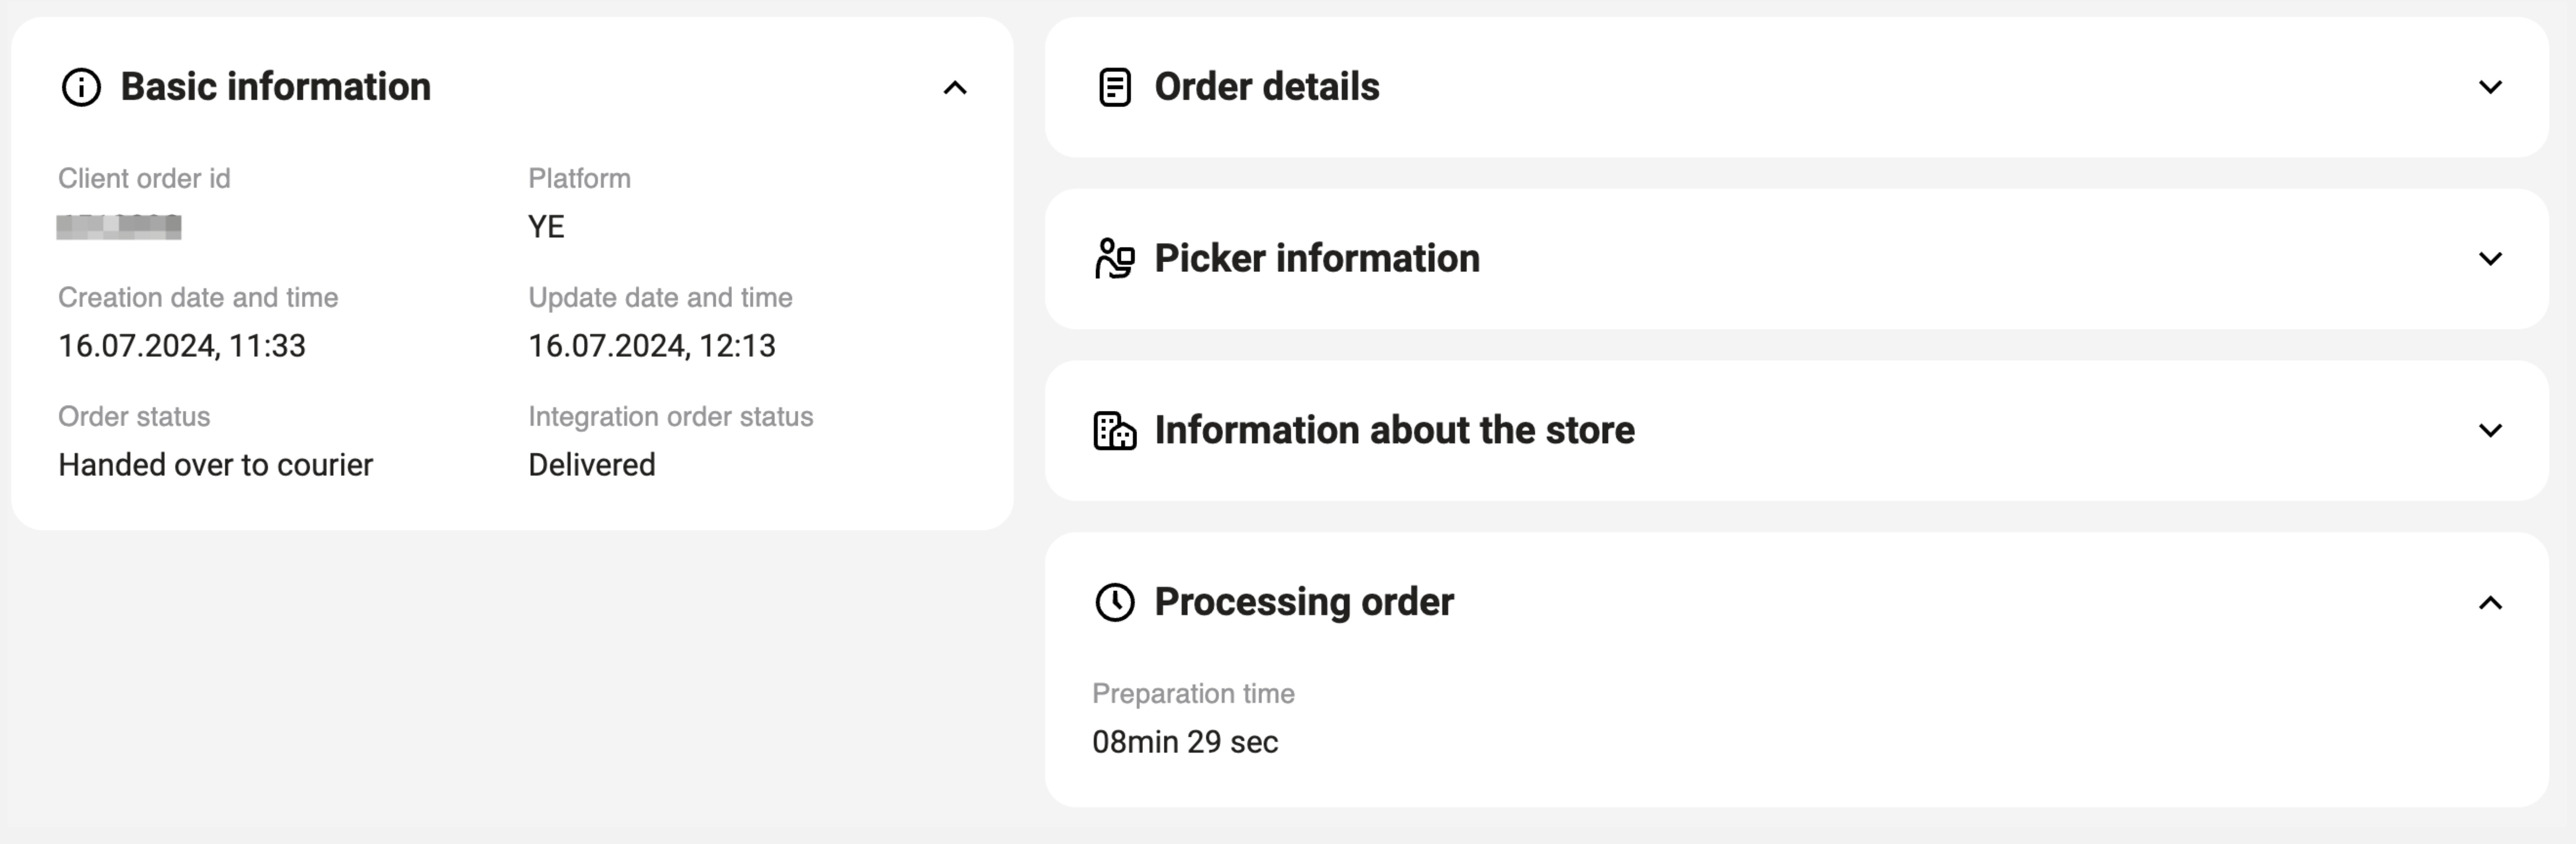The height and width of the screenshot is (844, 2576).
Task: Click the blurred client order id value
Action: point(119,227)
